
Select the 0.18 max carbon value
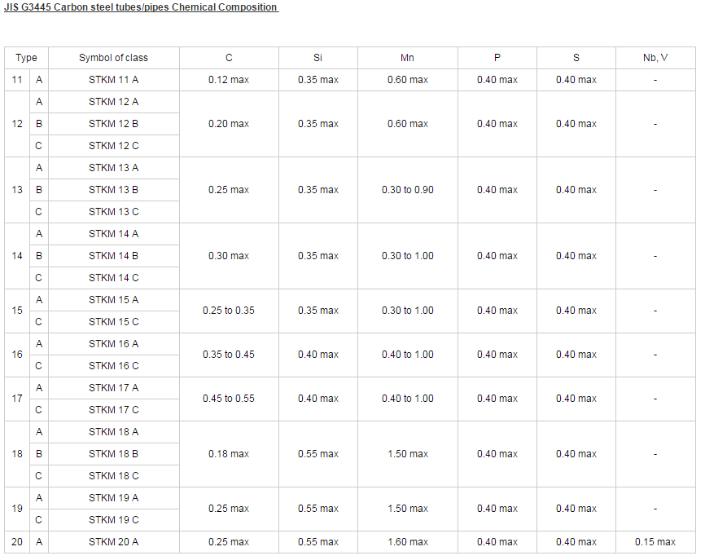point(229,454)
